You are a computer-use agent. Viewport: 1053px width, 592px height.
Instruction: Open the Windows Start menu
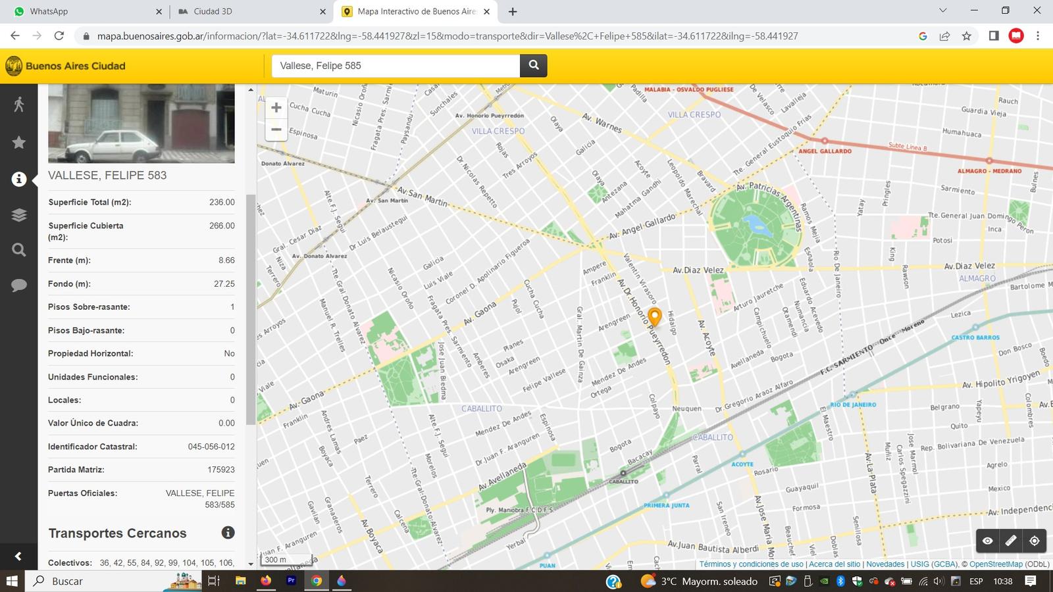[x=12, y=581]
